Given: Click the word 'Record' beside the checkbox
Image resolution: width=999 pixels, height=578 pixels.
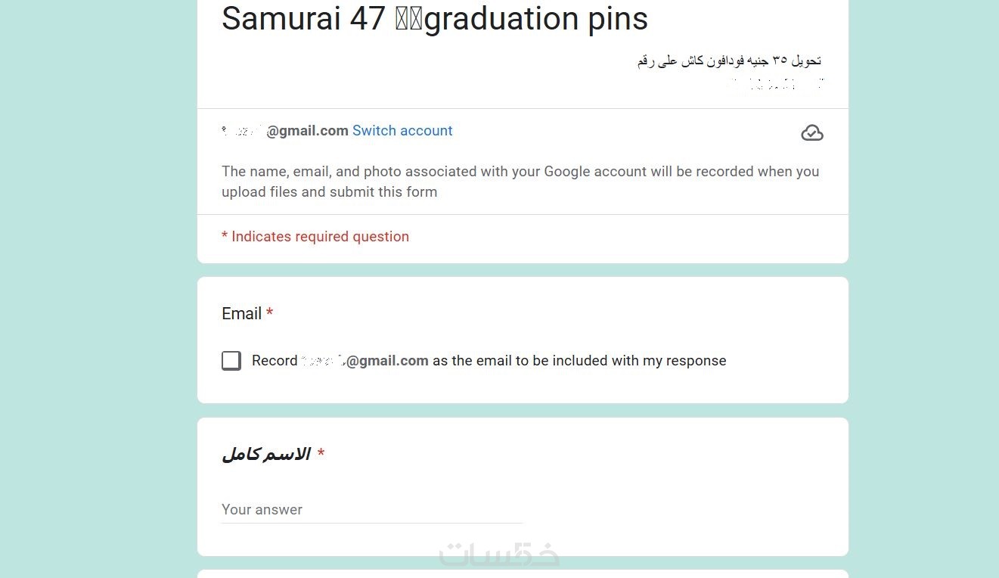Looking at the screenshot, I should tap(275, 361).
